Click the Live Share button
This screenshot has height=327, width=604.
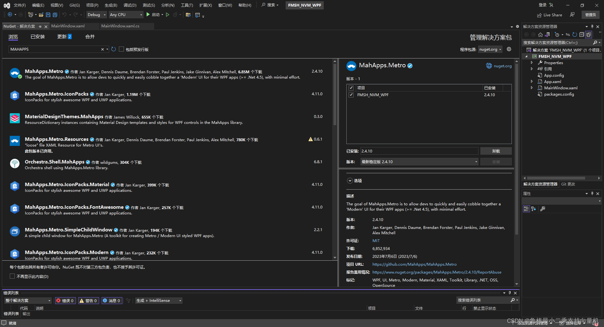550,15
